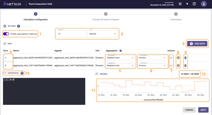
Task: Click the ADD DATA button
Action: click(197, 44)
